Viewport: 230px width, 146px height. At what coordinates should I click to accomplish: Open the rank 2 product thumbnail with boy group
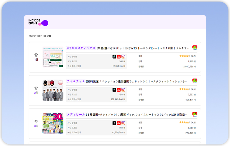coord(53,90)
